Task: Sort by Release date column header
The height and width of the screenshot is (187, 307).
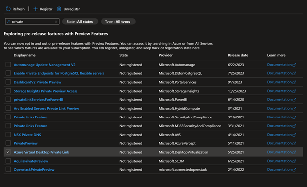Action: pyautogui.click(x=238, y=55)
